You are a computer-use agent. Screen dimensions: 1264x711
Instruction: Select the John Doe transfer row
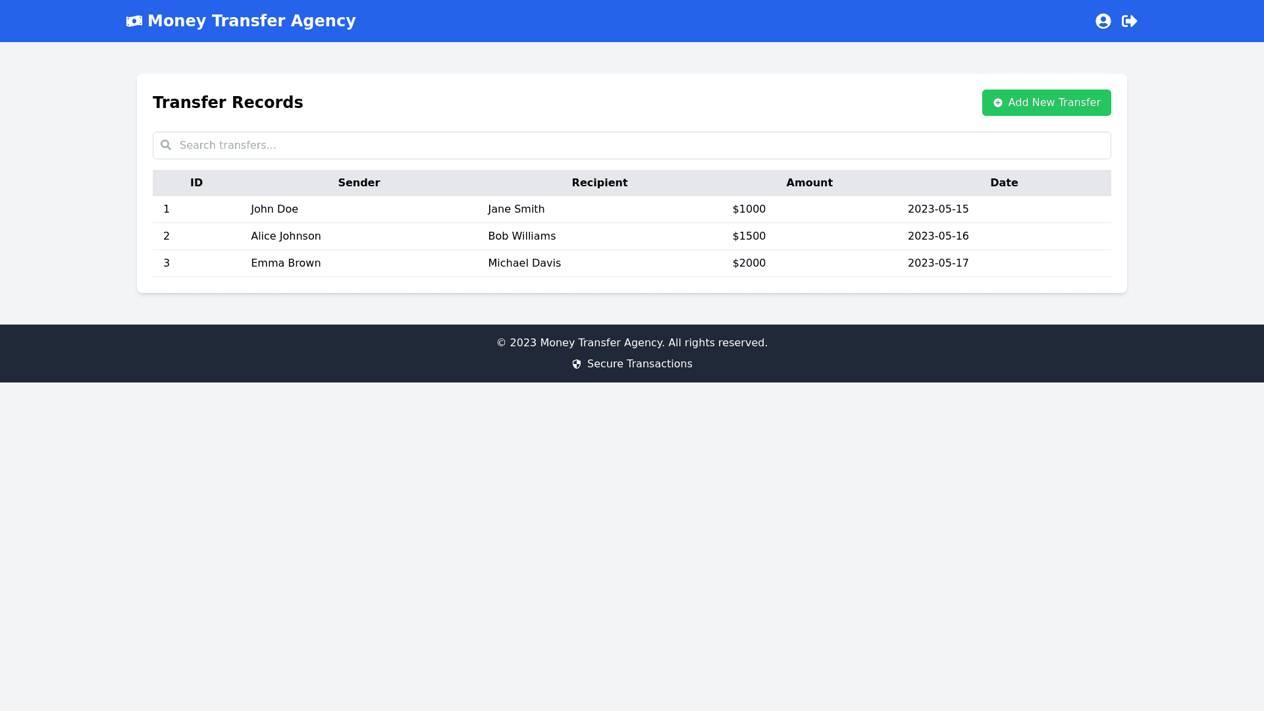(275, 209)
